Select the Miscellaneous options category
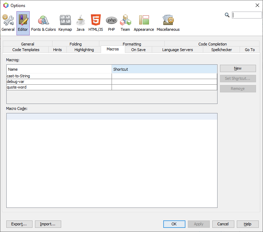Screen dimensions: 263x232 [168, 23]
